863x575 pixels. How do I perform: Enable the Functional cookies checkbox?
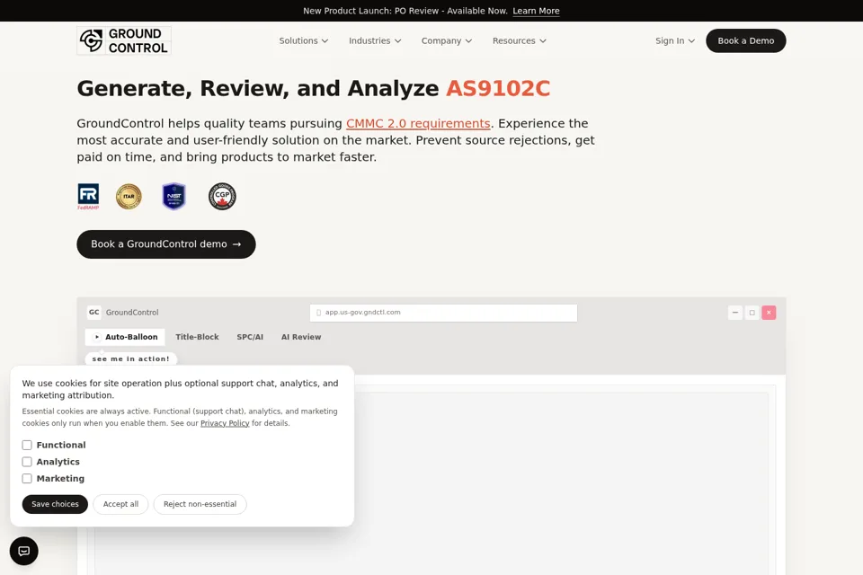pyautogui.click(x=27, y=445)
